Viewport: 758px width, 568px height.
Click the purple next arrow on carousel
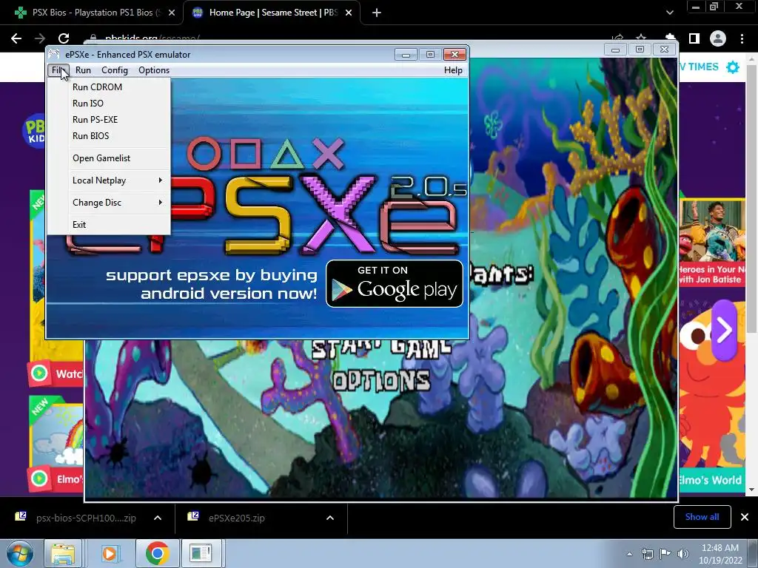724,330
